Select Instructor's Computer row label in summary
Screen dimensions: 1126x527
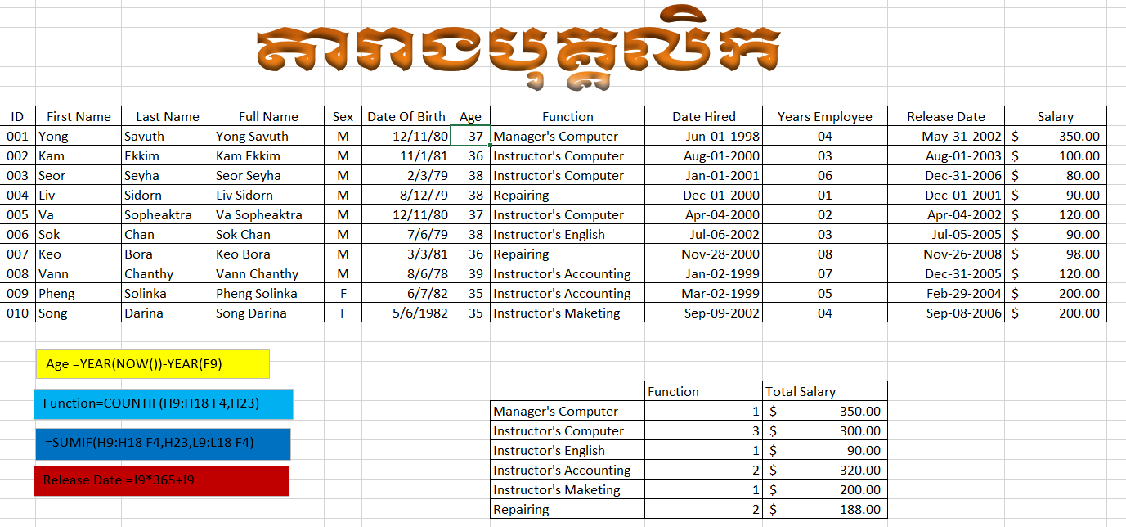(x=567, y=430)
